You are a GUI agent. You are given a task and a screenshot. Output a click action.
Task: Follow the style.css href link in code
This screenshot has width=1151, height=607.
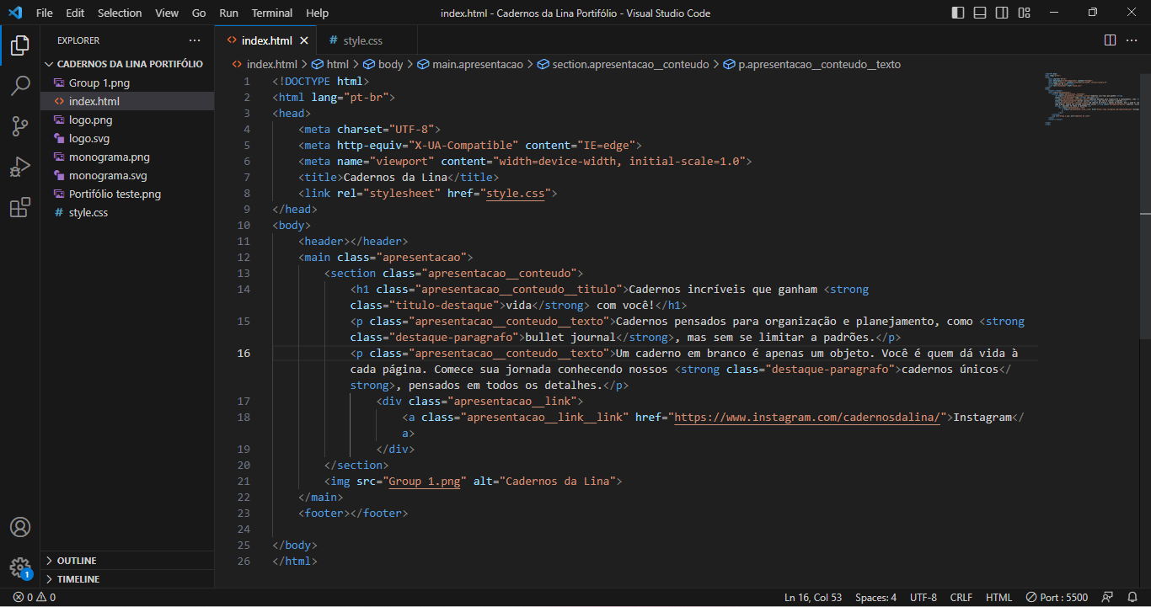[x=516, y=193]
